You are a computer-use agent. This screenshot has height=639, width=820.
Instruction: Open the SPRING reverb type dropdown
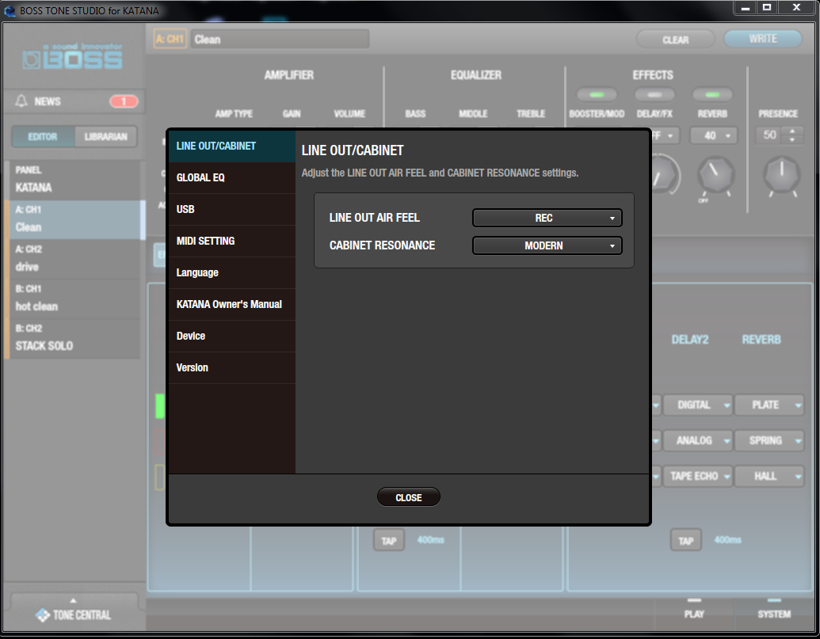(769, 440)
